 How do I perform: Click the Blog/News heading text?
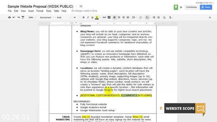pos(87,32)
